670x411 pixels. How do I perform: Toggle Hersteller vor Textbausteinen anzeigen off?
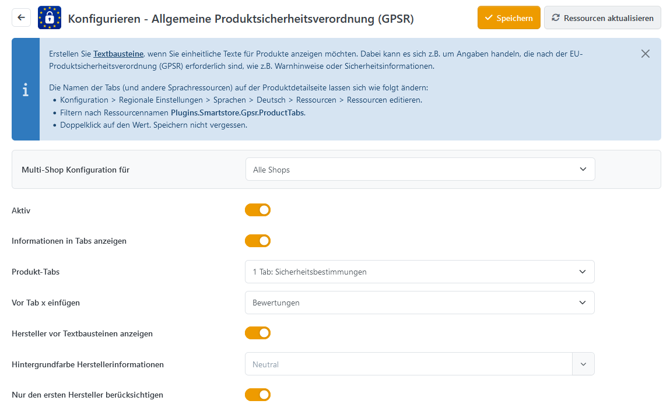click(258, 333)
